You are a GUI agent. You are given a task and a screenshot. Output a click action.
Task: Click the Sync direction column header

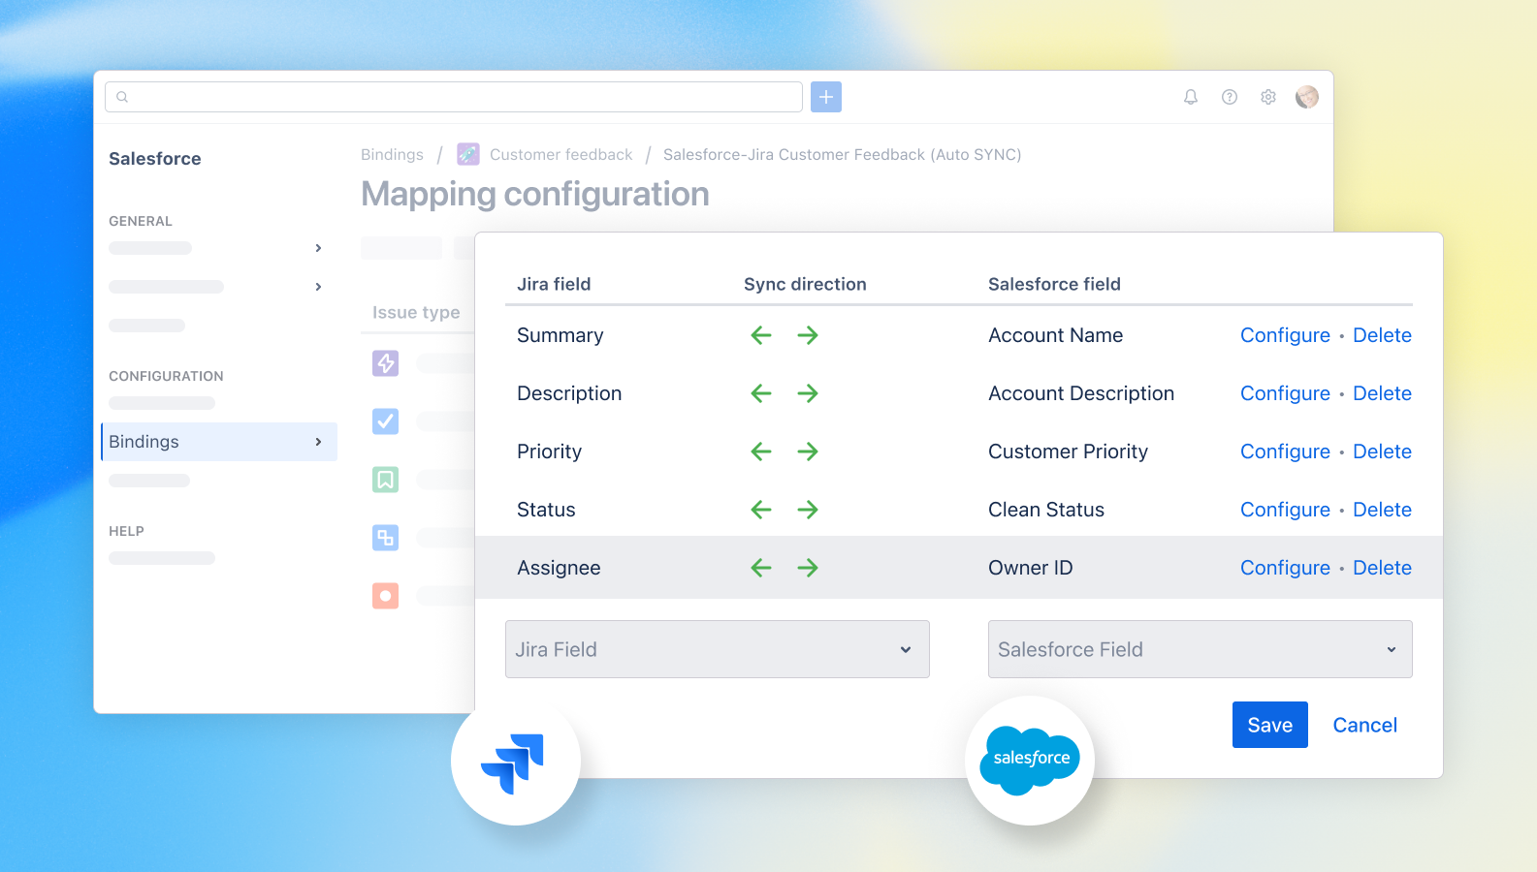(x=805, y=284)
